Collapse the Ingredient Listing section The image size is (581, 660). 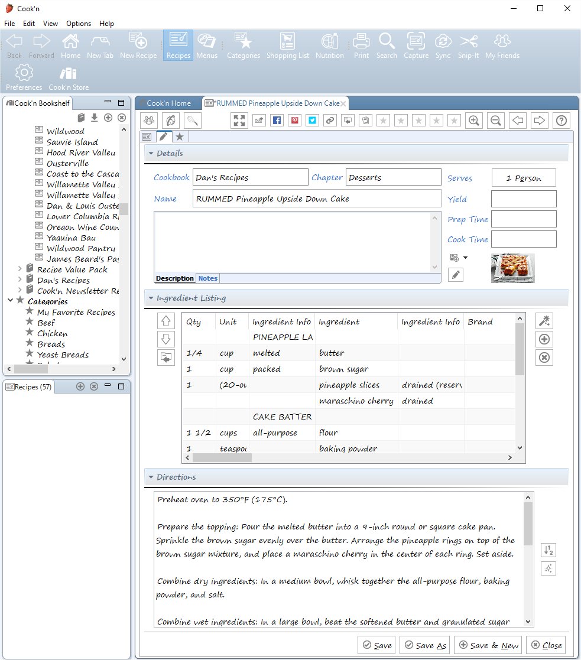[x=151, y=298]
